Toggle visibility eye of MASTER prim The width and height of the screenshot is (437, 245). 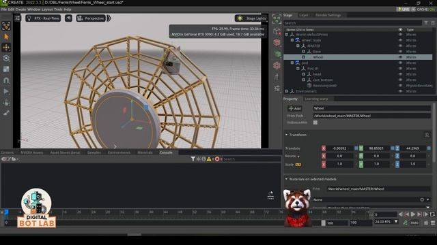click(401, 46)
